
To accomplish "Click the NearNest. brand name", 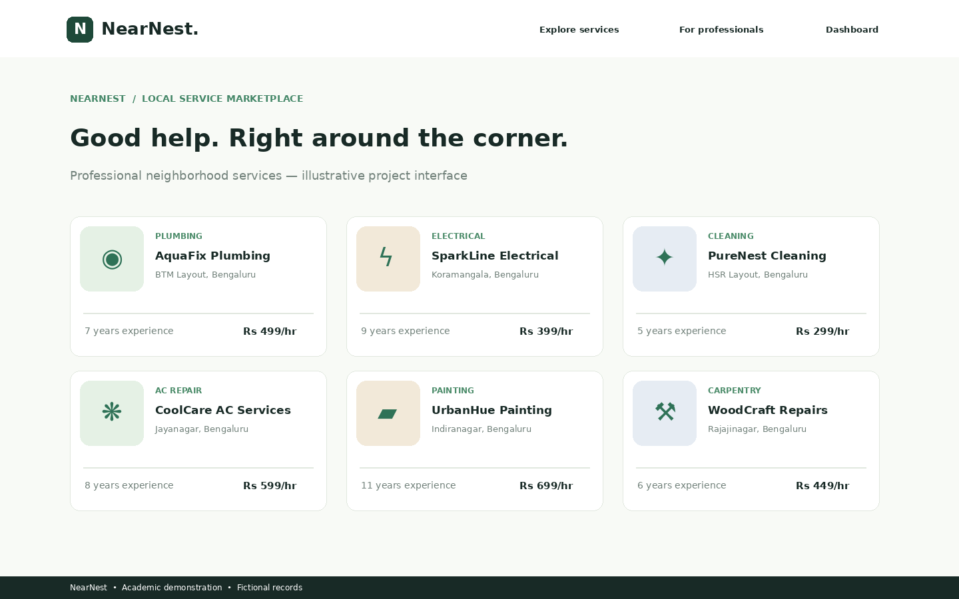I will point(150,29).
